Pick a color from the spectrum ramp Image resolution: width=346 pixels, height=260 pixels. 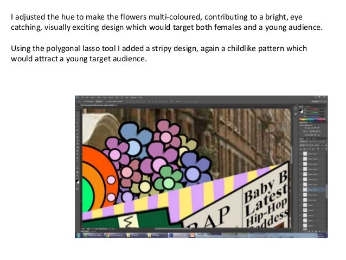coord(312,119)
